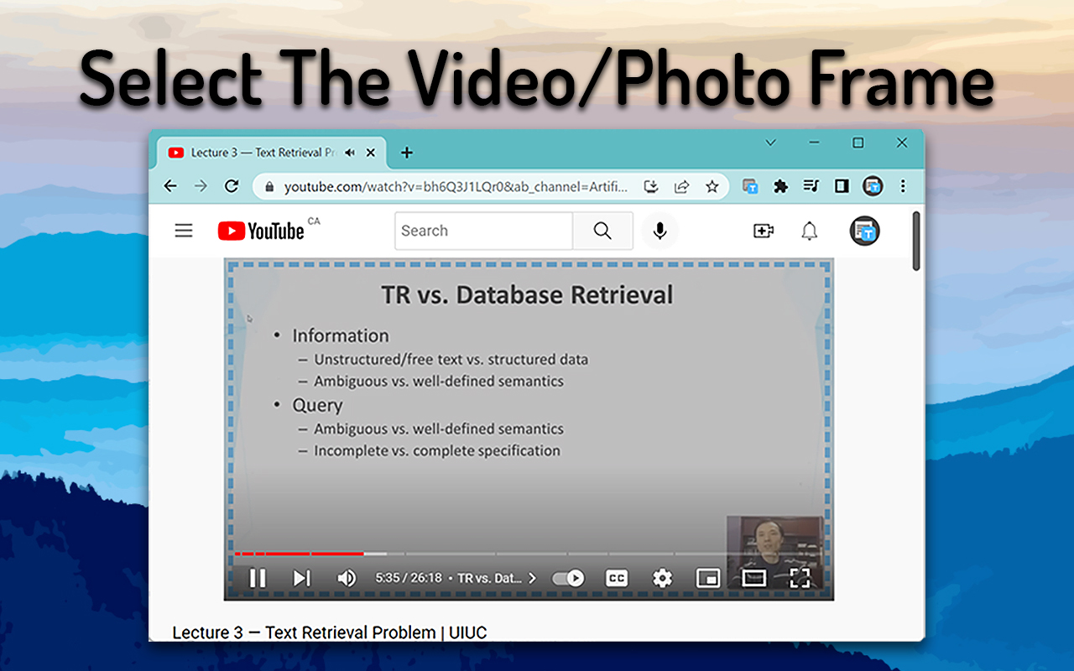Open the YouTube hamburger guide menu
1074x671 pixels.
[184, 231]
